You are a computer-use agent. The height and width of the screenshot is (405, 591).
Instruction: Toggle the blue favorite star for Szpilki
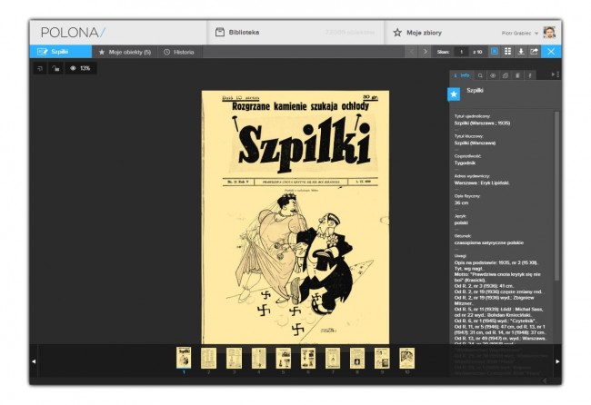pos(454,94)
